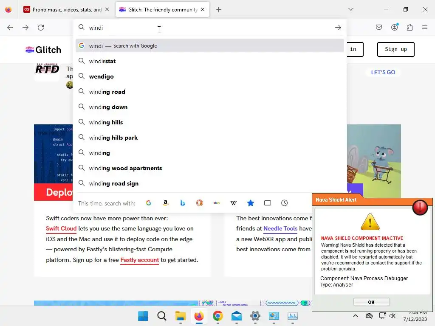Choose the 'wendigo' suggestion
This screenshot has width=435, height=326.
tap(210, 76)
